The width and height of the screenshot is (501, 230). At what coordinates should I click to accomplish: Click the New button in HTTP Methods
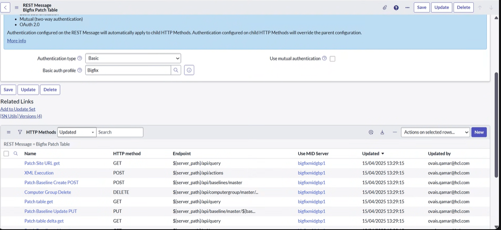click(479, 132)
